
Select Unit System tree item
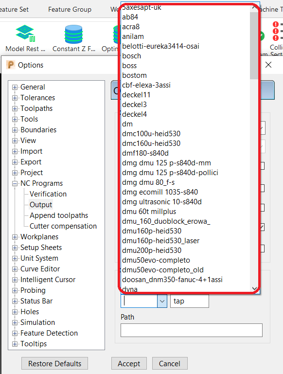tap(39, 258)
